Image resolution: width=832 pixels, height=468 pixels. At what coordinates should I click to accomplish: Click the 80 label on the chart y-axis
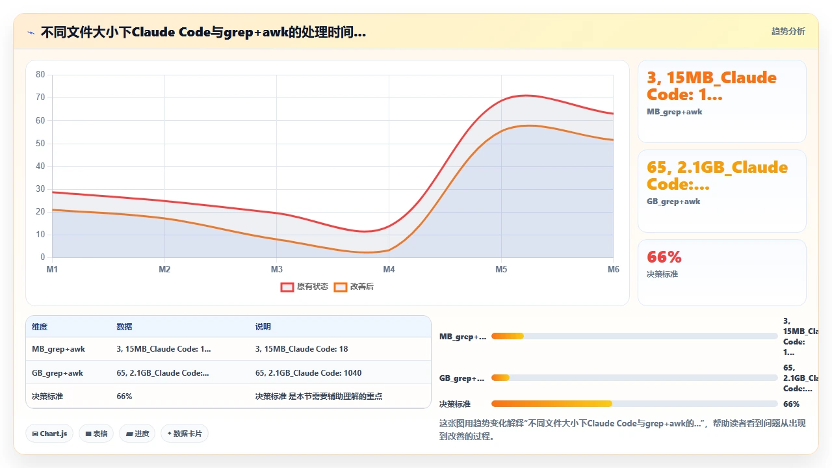point(40,75)
